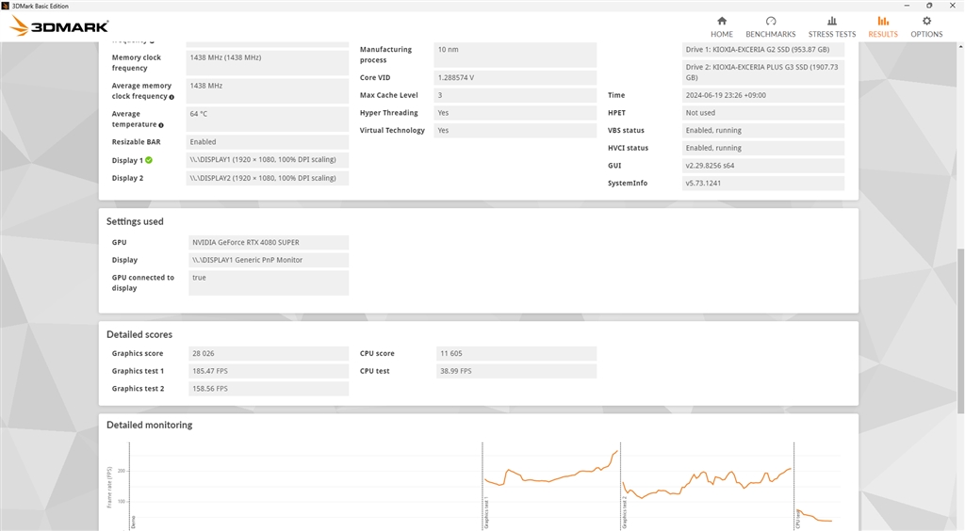This screenshot has width=965, height=531.
Task: Click info icon beside Average memory clock frequency
Action: click(172, 97)
